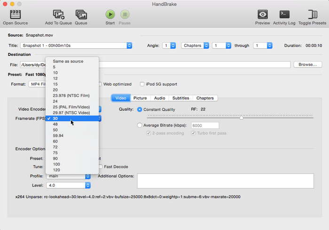Screen dimensions: 329x230
Task: Open the start chapter dropdown before 'through'
Action: coord(221,46)
